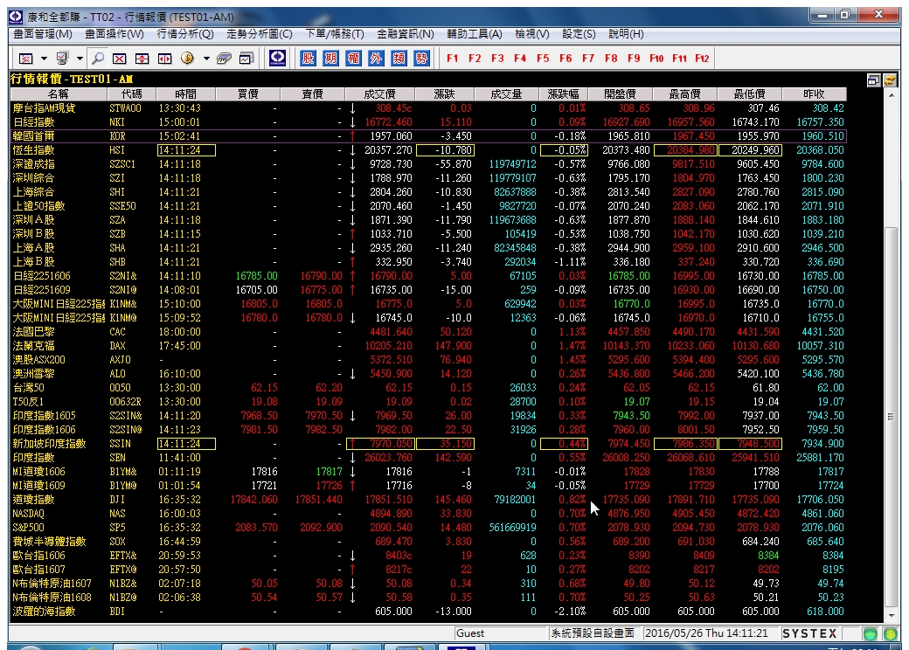Select the 恆生指數 row name

[33, 150]
